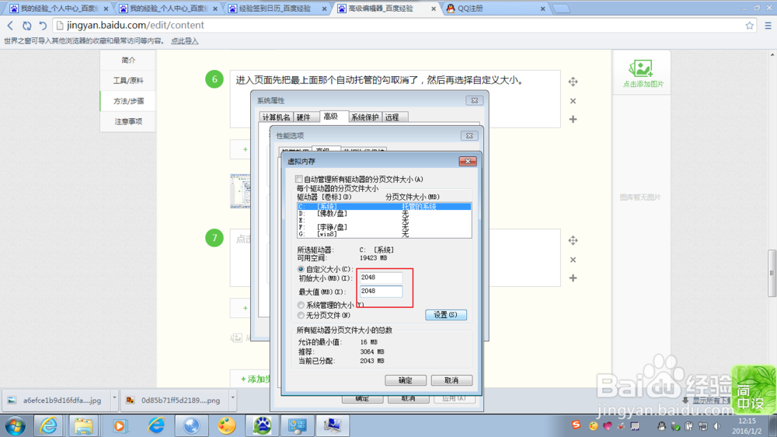Screen dimensions: 777x437
Task: Go back with the browser back arrow
Action: 10,26
